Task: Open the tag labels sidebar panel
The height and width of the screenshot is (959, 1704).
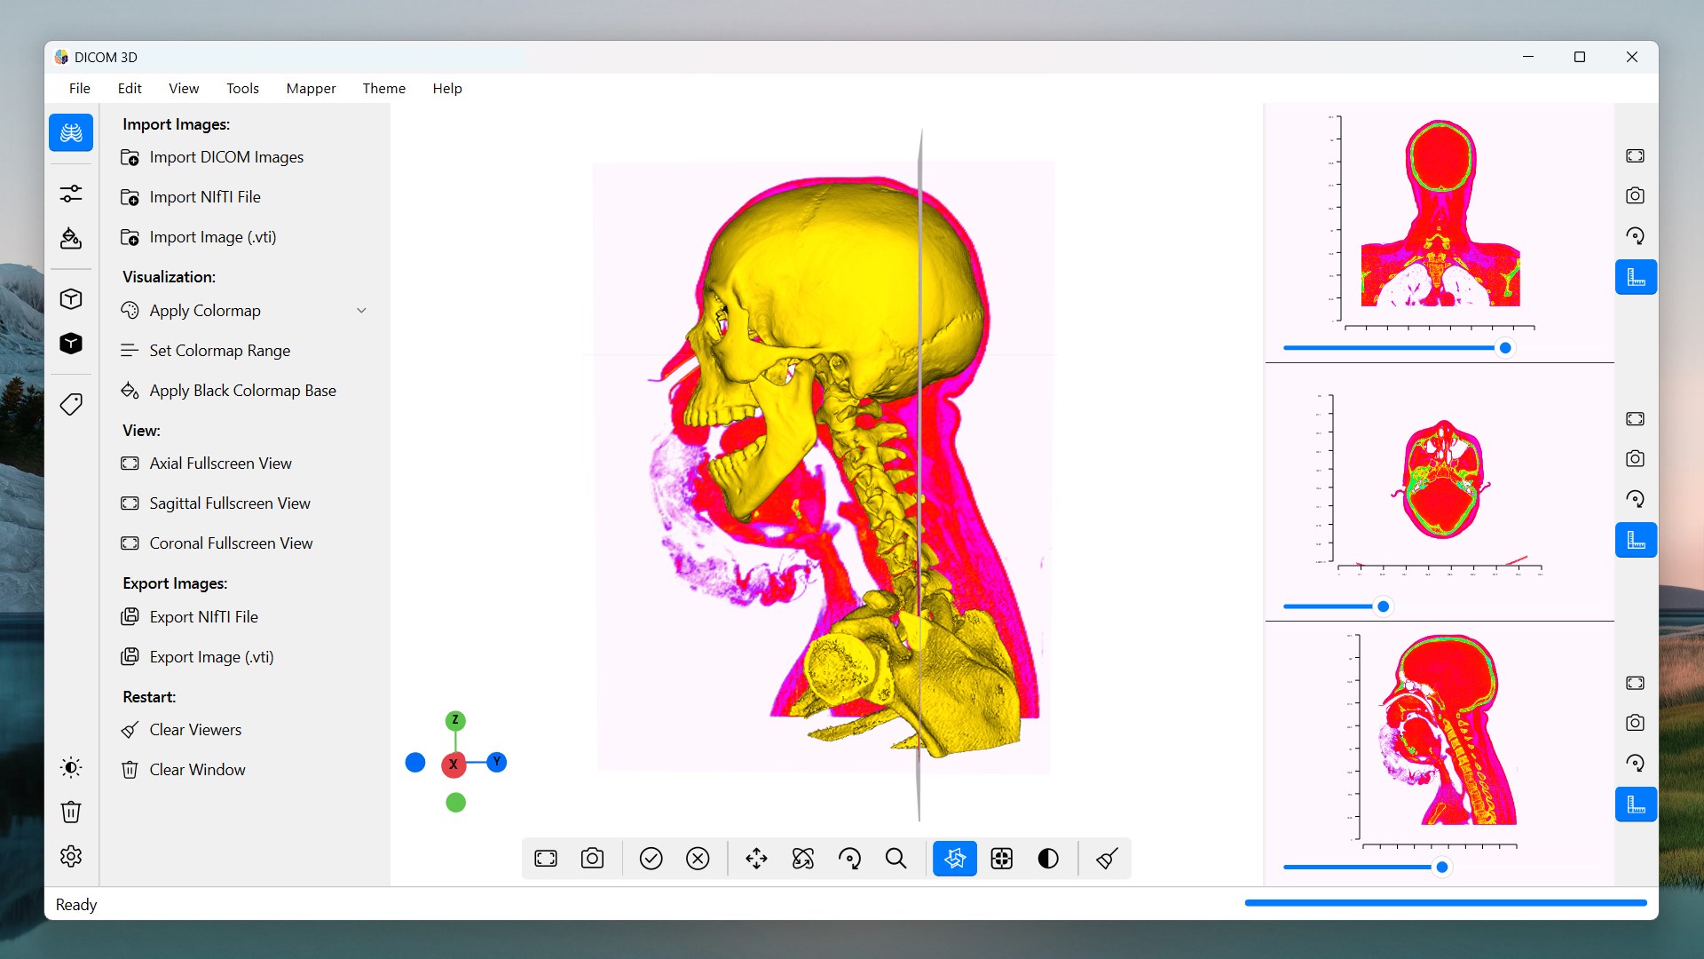Action: point(71,405)
